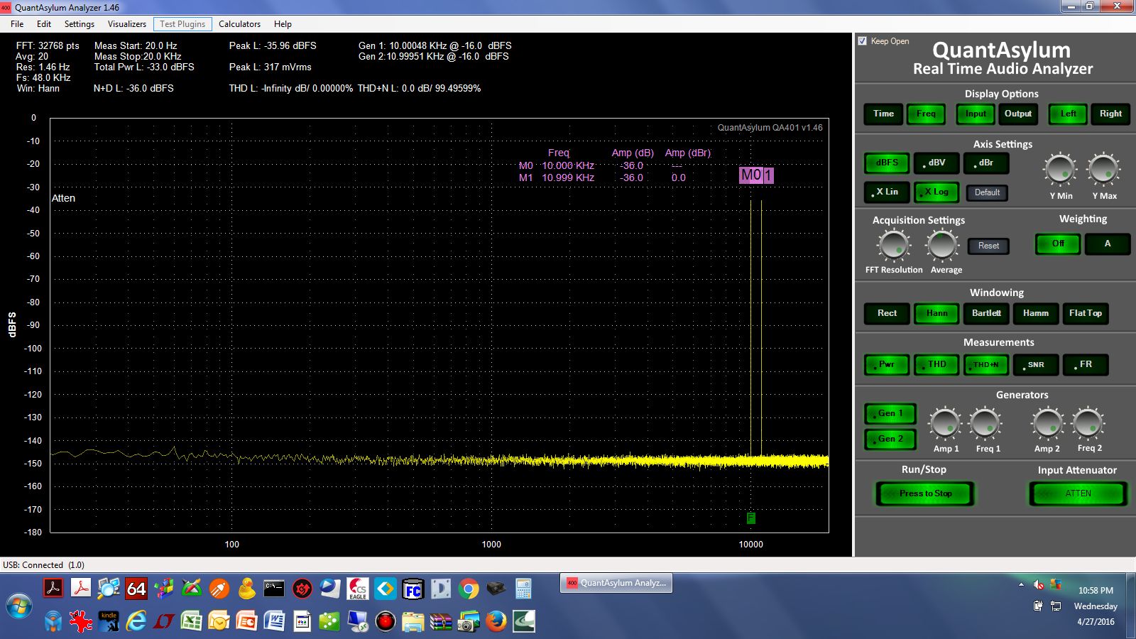Open Microsoft PowerPoint from the taskbar
The width and height of the screenshot is (1136, 639).
click(246, 621)
